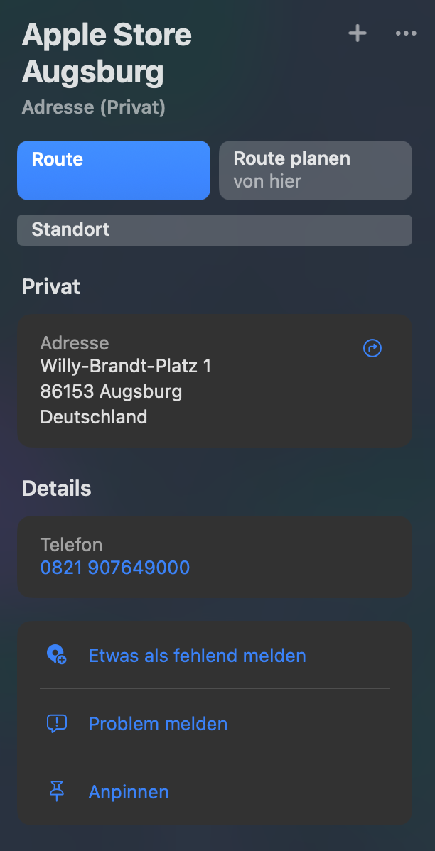Screen dimensions: 435x851
Task: Click the Willy-Brandt-Platz 1 address line
Action: pos(126,367)
